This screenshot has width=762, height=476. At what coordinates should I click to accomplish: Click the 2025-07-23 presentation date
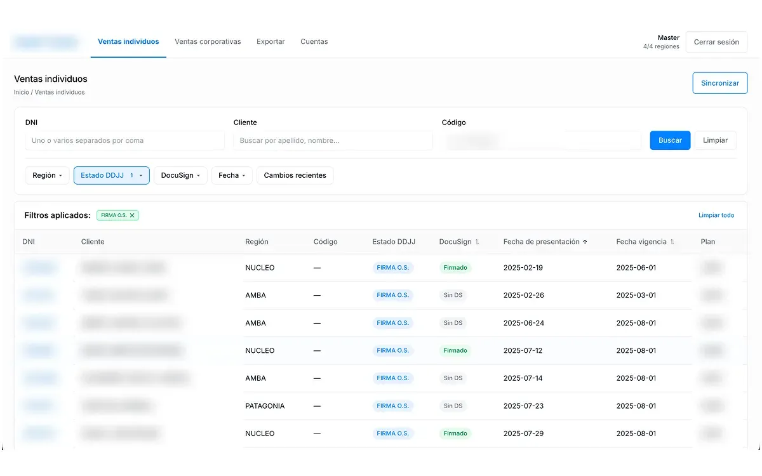pyautogui.click(x=523, y=406)
